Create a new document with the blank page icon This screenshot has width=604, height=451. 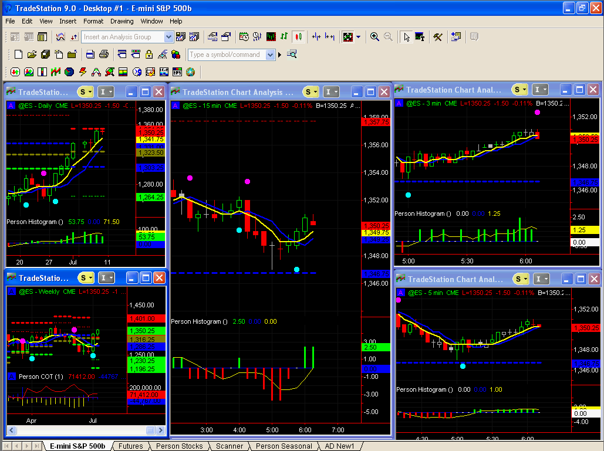click(x=18, y=55)
